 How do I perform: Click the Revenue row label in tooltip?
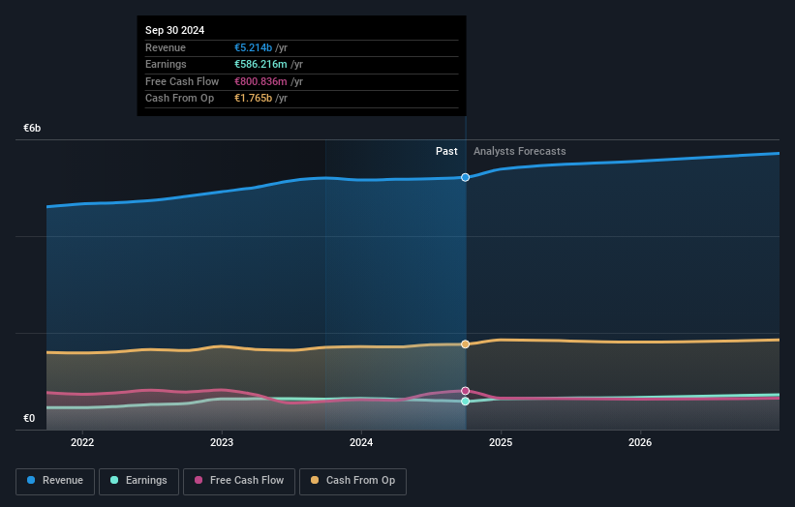click(x=166, y=47)
